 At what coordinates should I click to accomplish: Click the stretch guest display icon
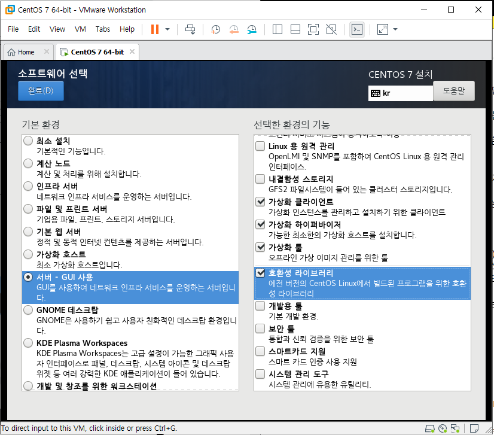[383, 29]
